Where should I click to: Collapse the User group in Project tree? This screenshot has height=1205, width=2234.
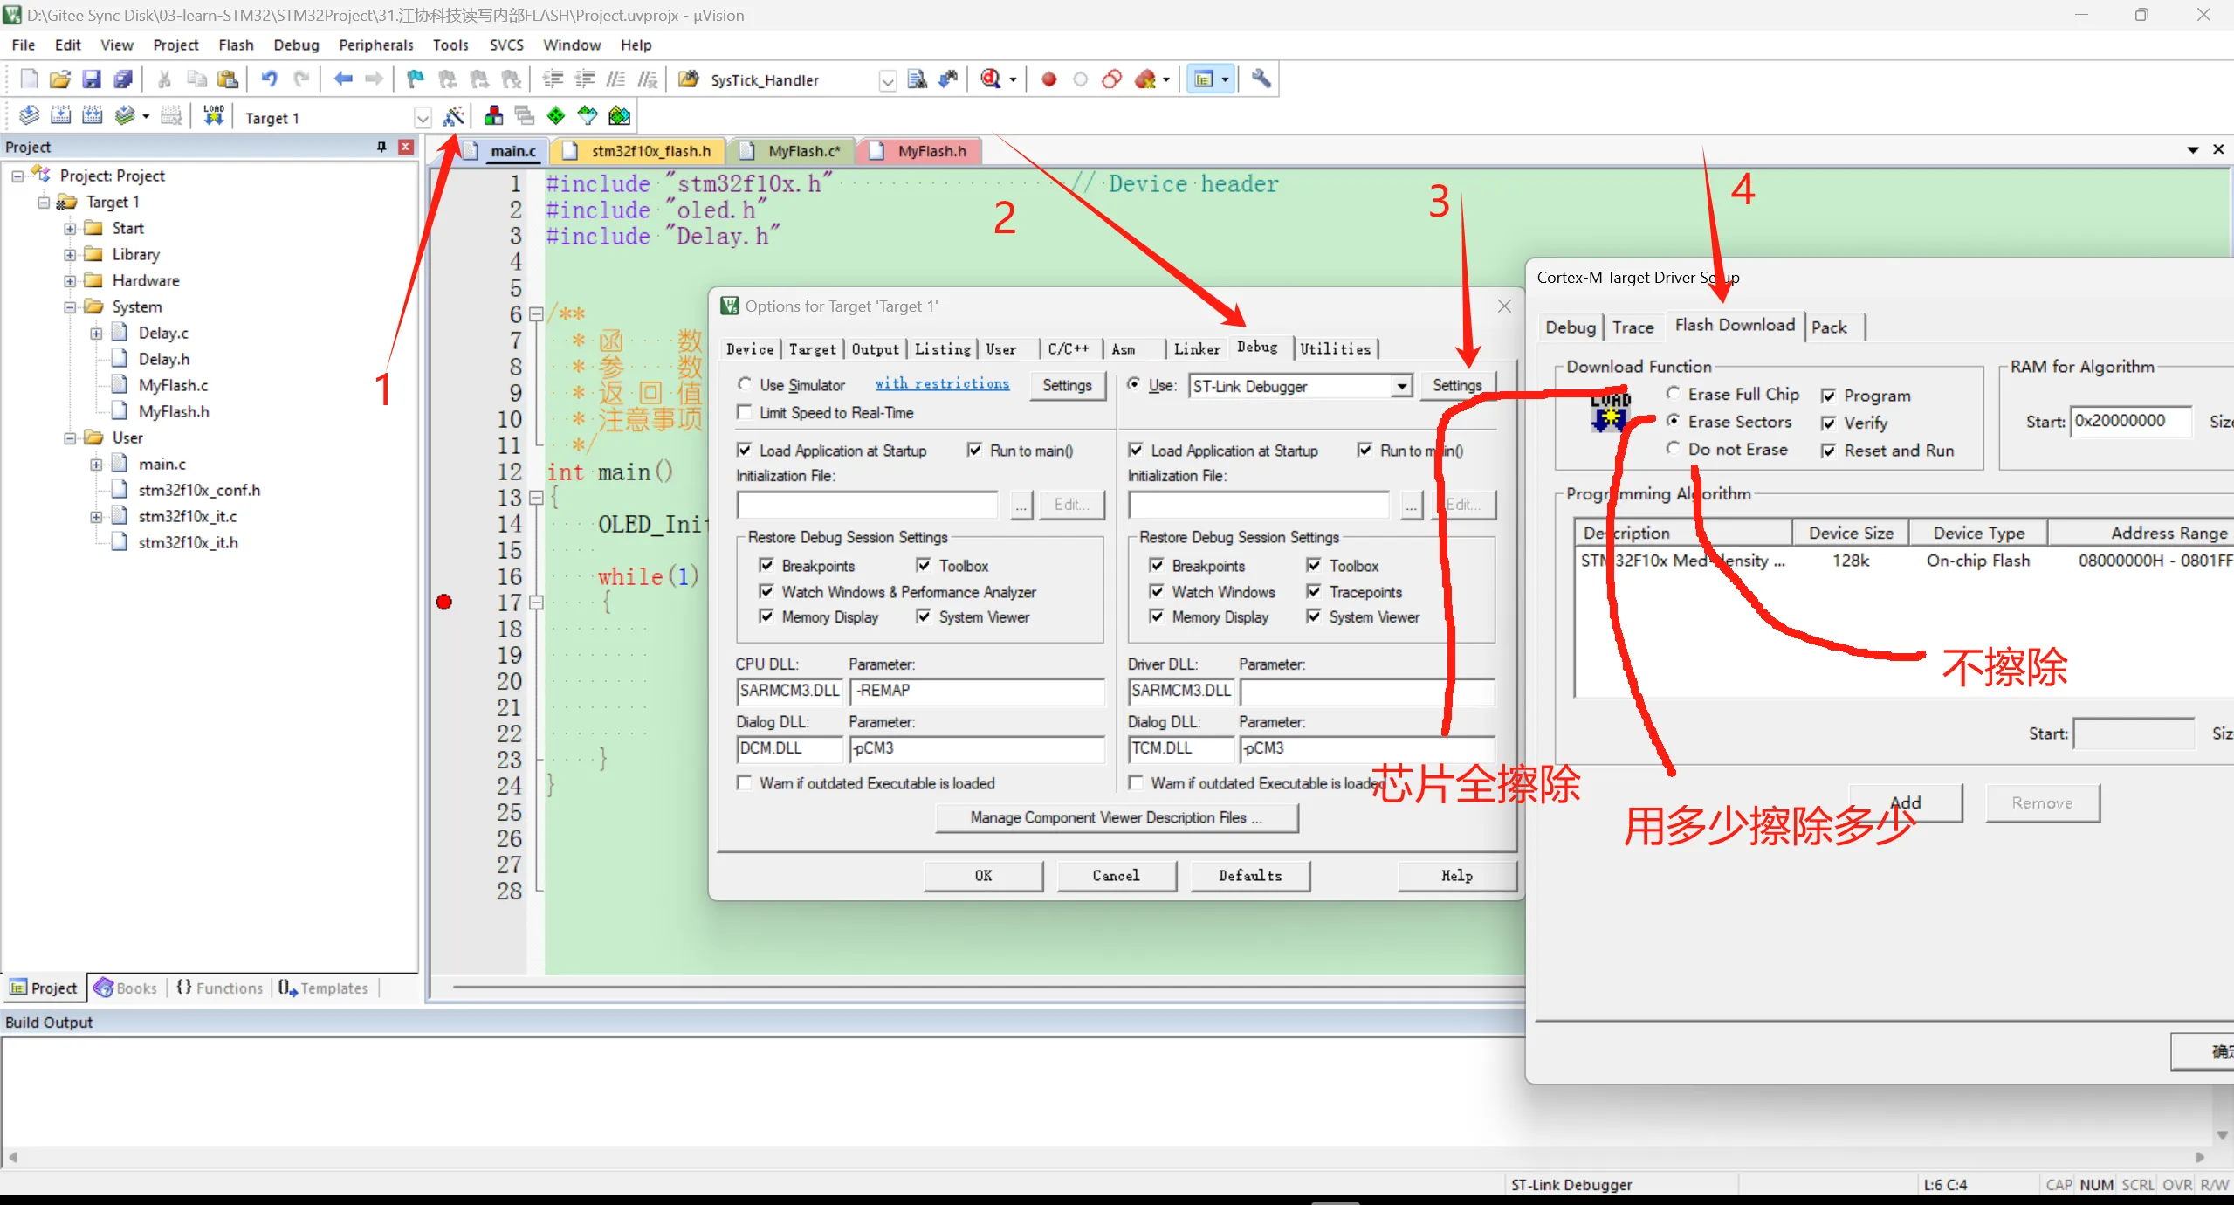[70, 438]
